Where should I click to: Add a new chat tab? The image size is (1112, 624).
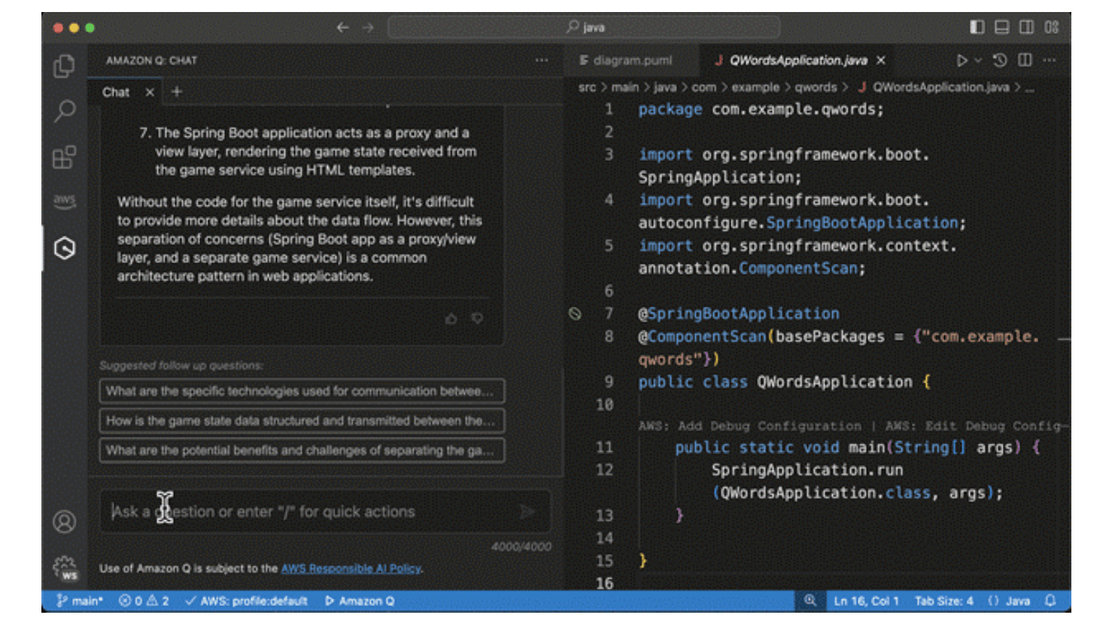point(177,92)
